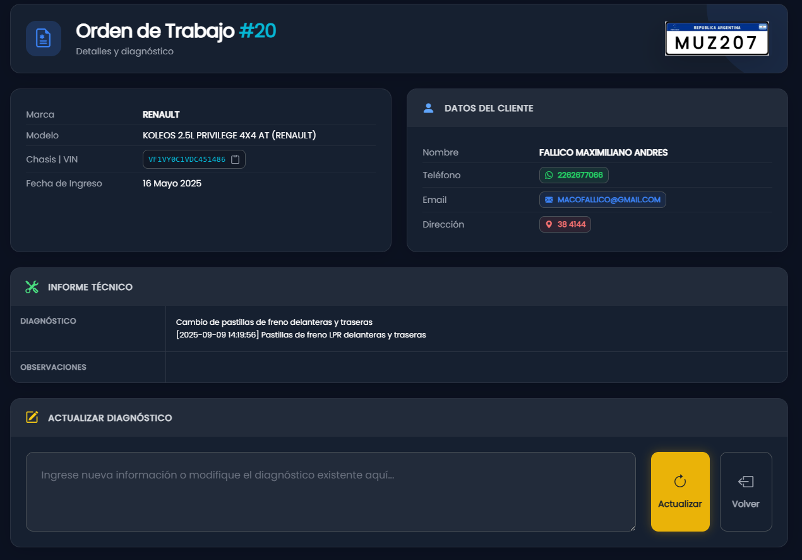Click client name FALLICO MAXIMILIANO ANDRES
The height and width of the screenshot is (560, 802).
[603, 152]
